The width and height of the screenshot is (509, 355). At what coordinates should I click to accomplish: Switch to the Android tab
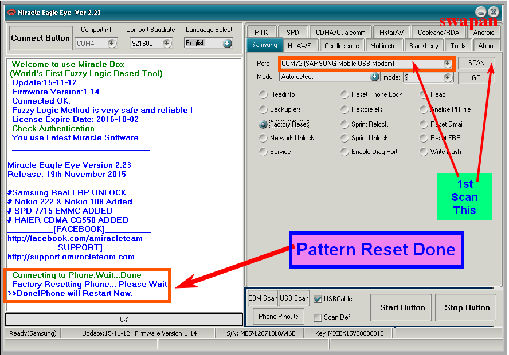pyautogui.click(x=484, y=33)
